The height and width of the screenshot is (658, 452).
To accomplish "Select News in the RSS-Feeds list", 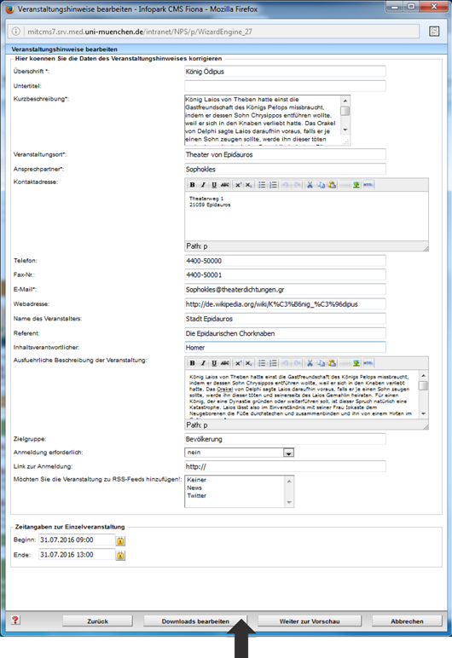I will point(194,488).
